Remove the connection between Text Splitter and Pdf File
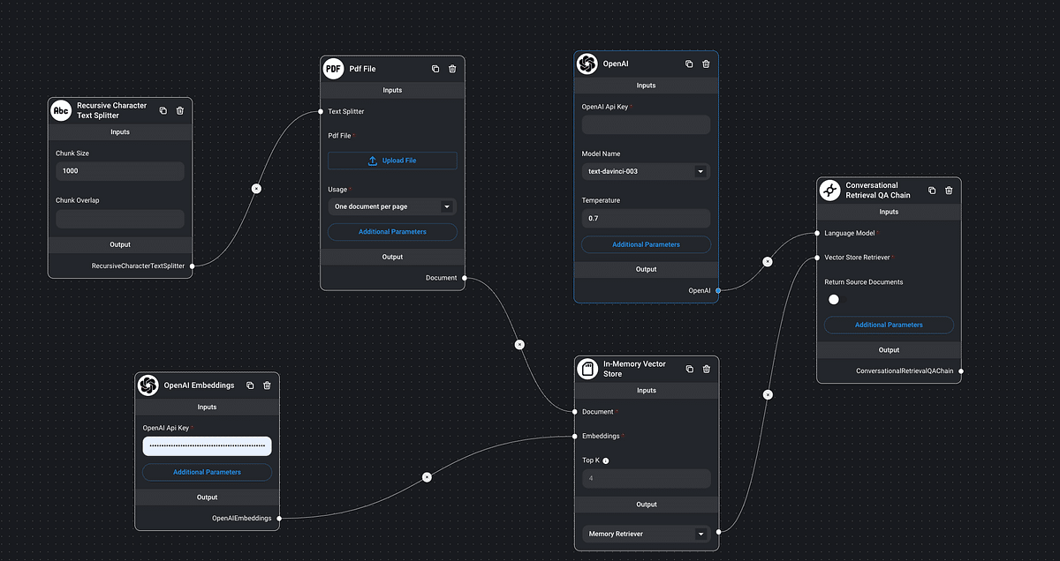The height and width of the screenshot is (561, 1060). coord(256,188)
